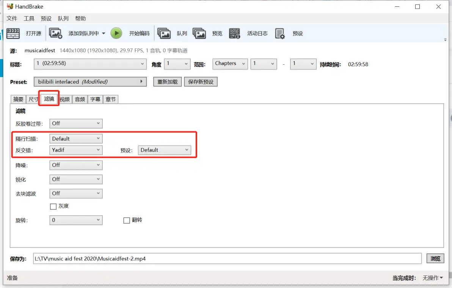Click the HandBrake pineapple logo icon
Screen dimensions: 452x288
tap(10, 6)
